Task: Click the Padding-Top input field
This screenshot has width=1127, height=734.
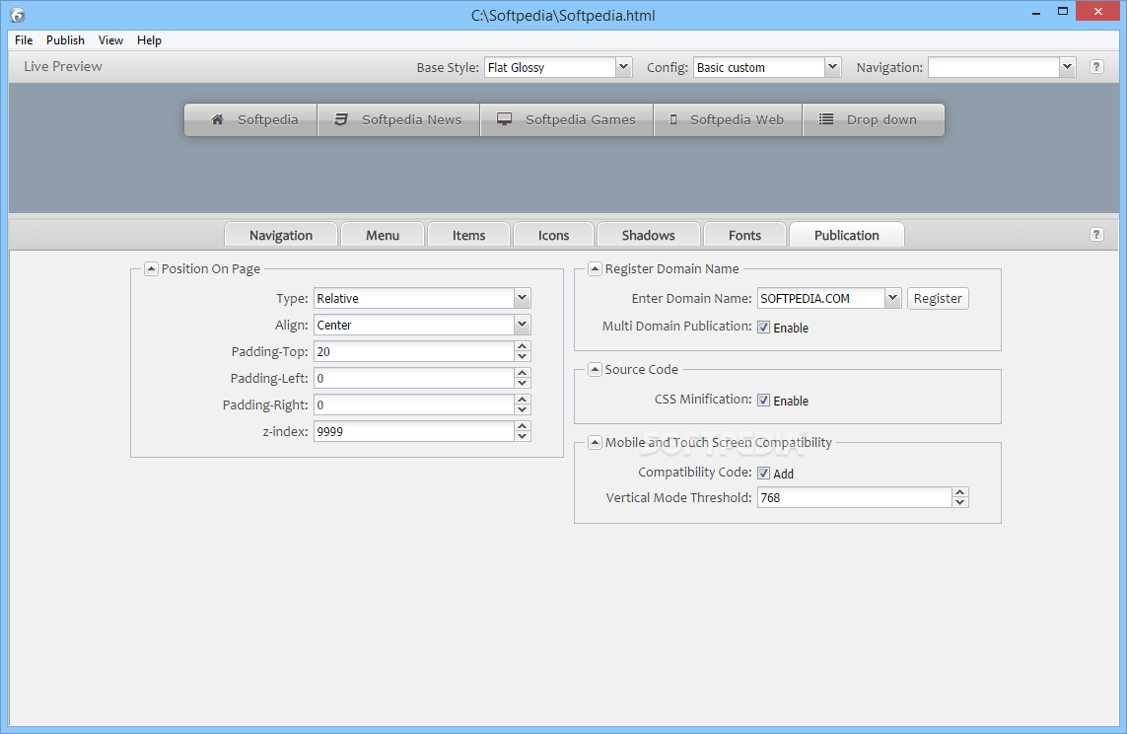Action: [414, 351]
